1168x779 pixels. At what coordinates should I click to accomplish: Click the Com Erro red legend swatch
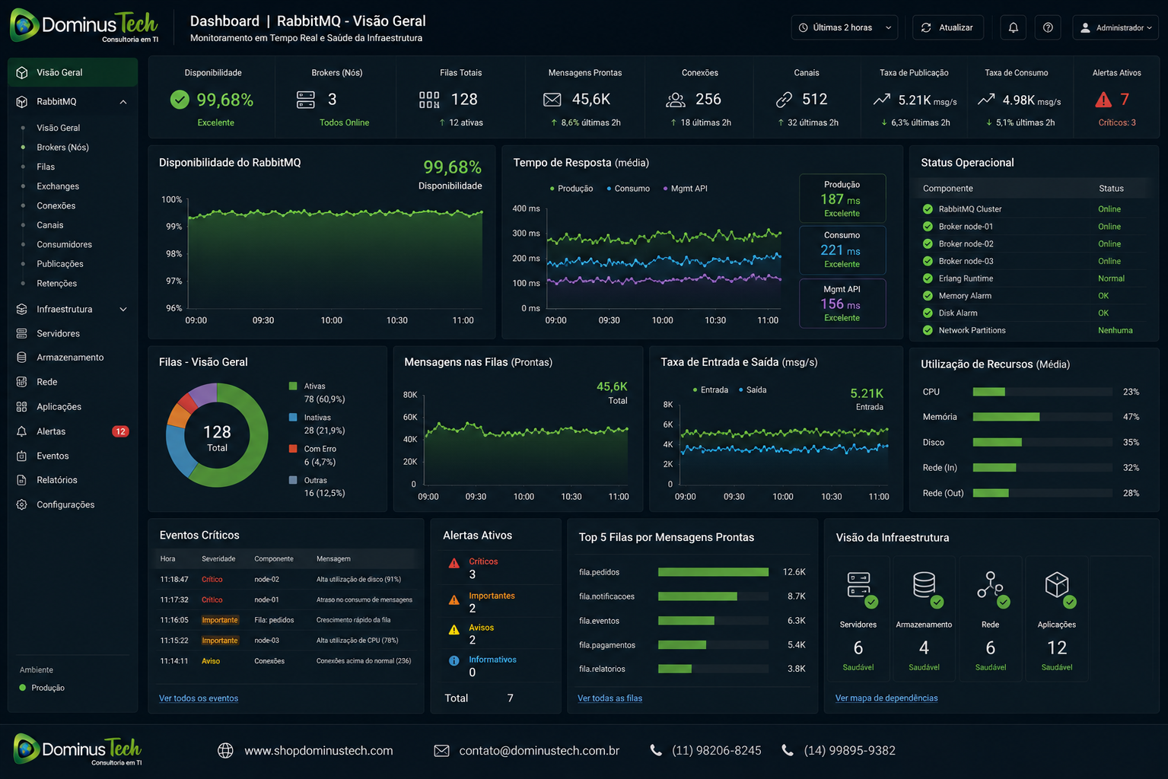(293, 449)
